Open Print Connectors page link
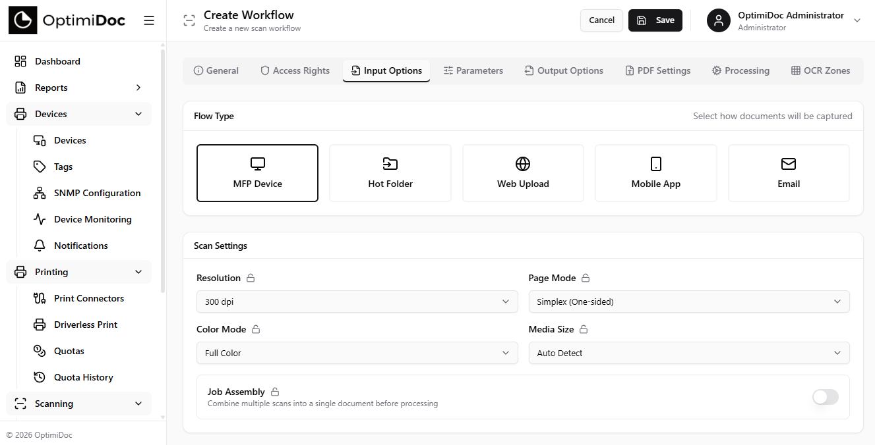 pos(89,298)
